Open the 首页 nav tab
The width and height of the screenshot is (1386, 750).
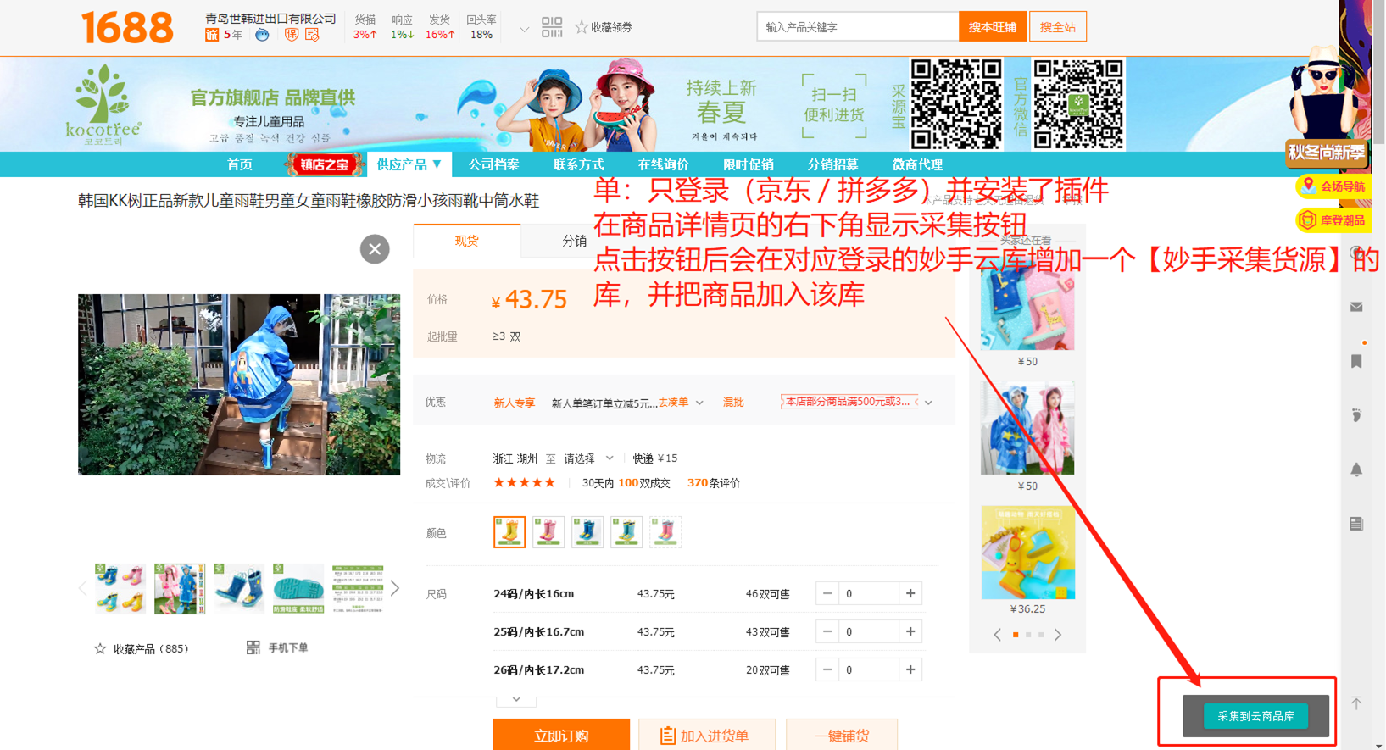click(x=240, y=164)
